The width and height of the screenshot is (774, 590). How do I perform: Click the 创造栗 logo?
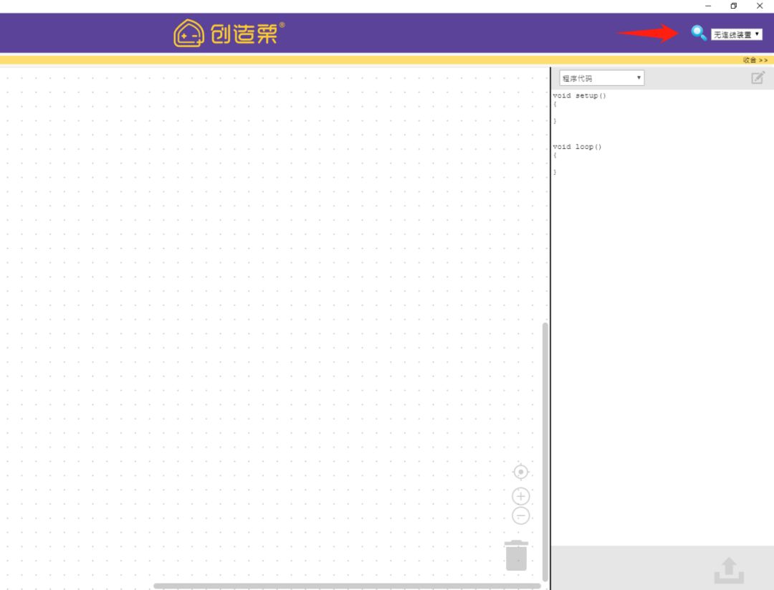pyautogui.click(x=229, y=33)
